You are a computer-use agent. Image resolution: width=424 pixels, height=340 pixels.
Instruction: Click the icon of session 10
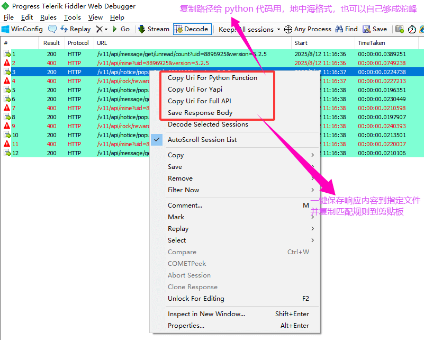tap(7, 135)
